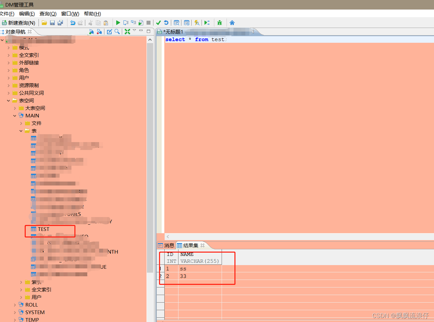Close the 结果集 tab with its X
This screenshot has height=322, width=434.
pyautogui.click(x=203, y=245)
